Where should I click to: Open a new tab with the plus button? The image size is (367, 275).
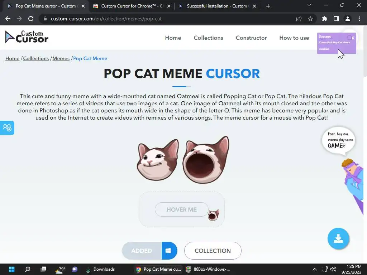click(x=268, y=6)
